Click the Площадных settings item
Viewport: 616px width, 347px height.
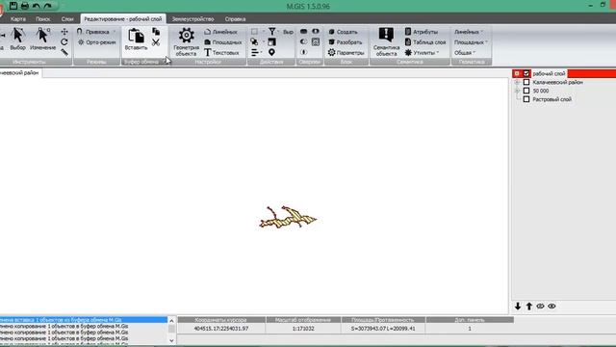pyautogui.click(x=222, y=42)
